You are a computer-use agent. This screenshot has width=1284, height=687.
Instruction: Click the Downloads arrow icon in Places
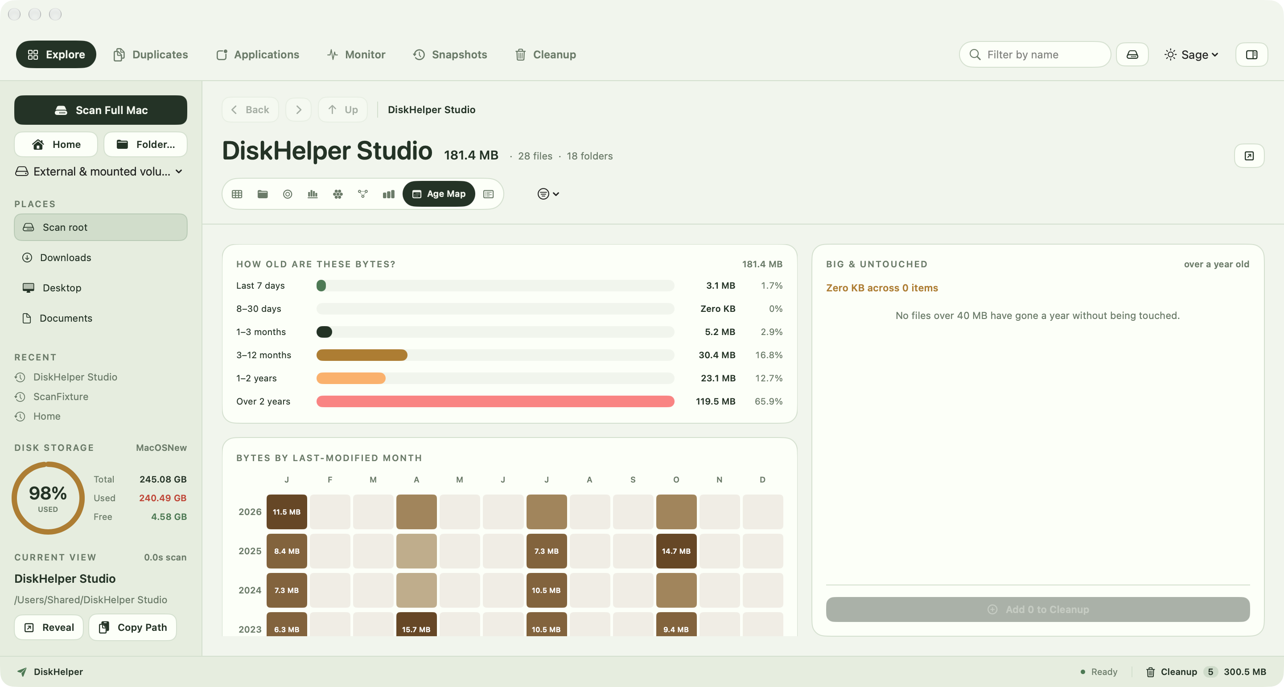[x=27, y=258]
